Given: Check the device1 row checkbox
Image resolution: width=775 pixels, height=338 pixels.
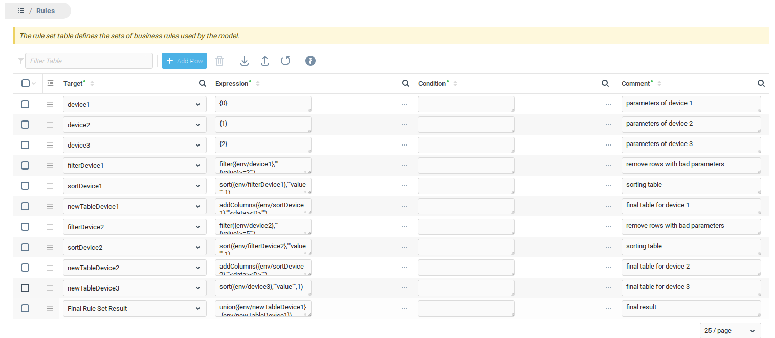Looking at the screenshot, I should 25,104.
